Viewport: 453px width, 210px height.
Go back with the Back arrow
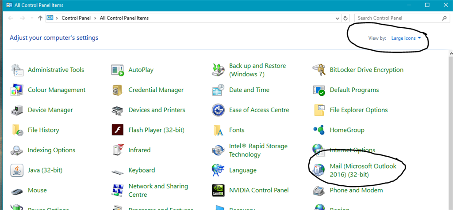[x=11, y=18]
